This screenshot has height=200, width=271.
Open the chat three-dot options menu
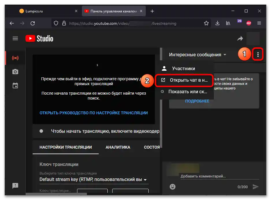[x=258, y=55]
